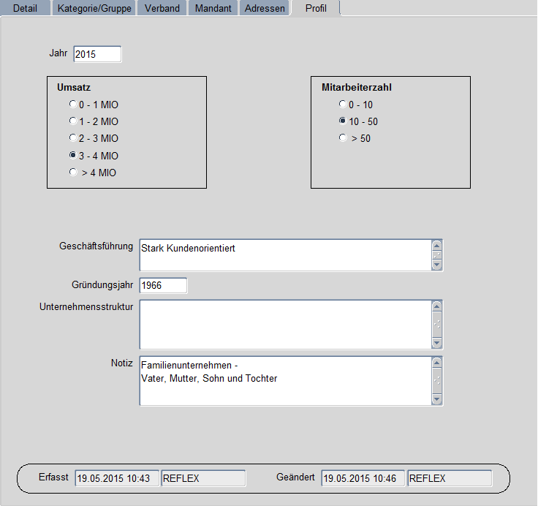Select Umsatz 0 - 1 MIO option
The width and height of the screenshot is (538, 506).
point(73,105)
